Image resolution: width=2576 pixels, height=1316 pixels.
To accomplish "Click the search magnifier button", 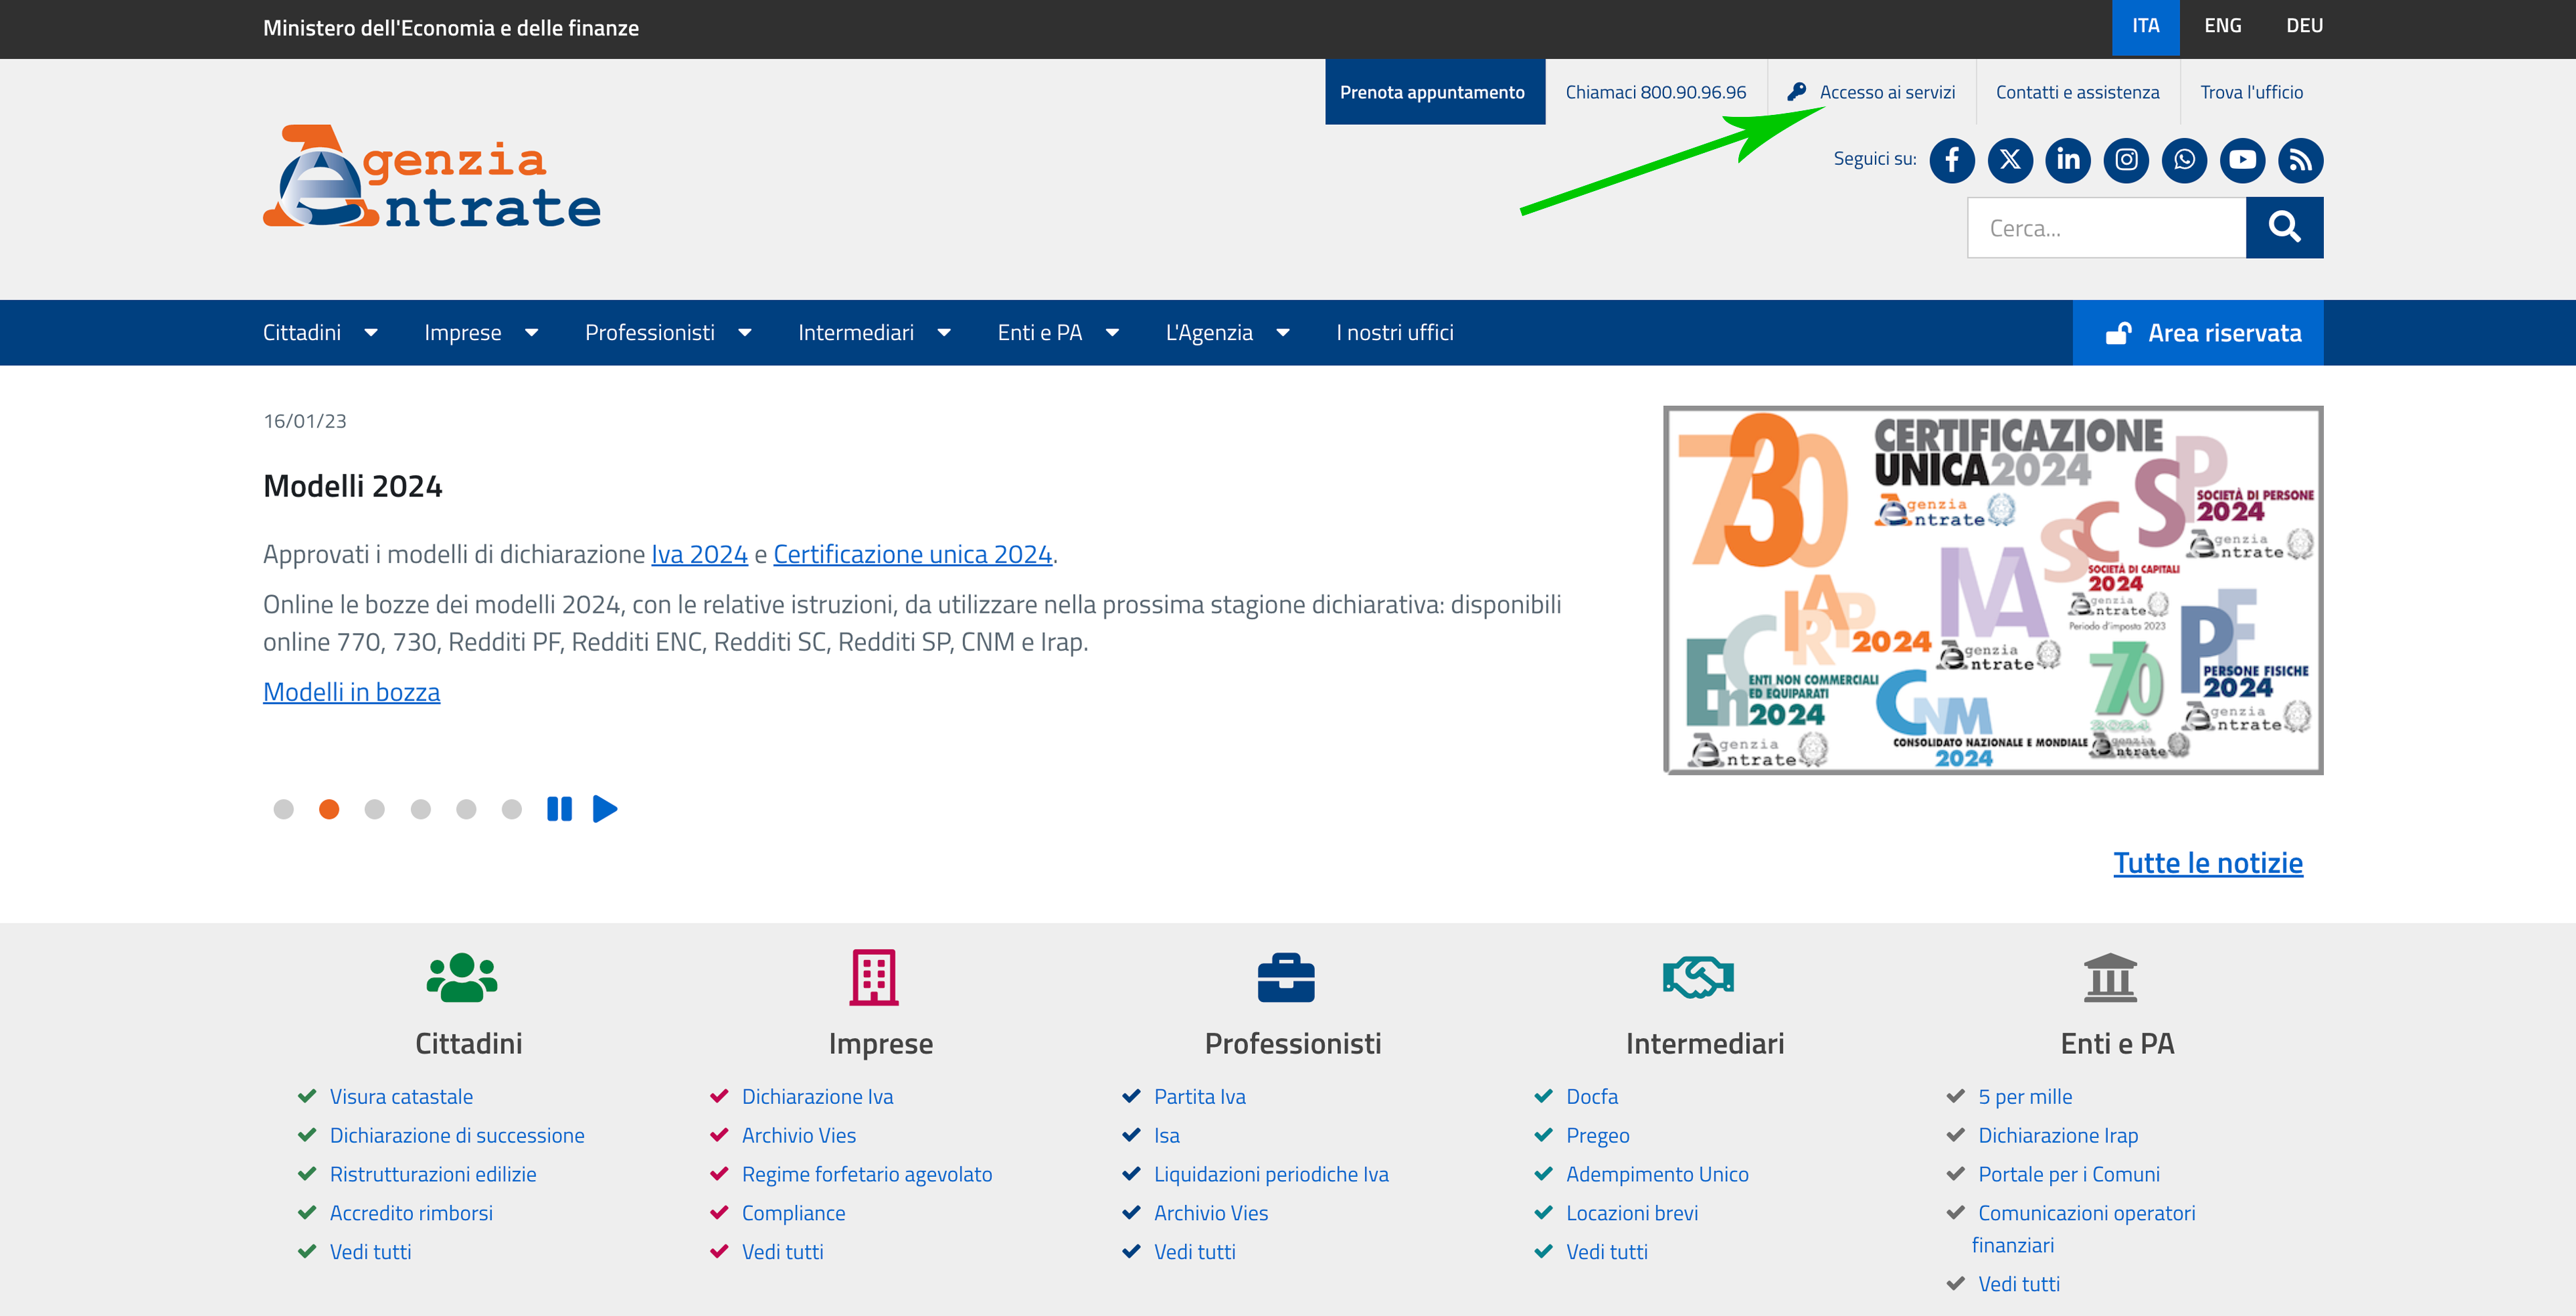I will (2283, 227).
